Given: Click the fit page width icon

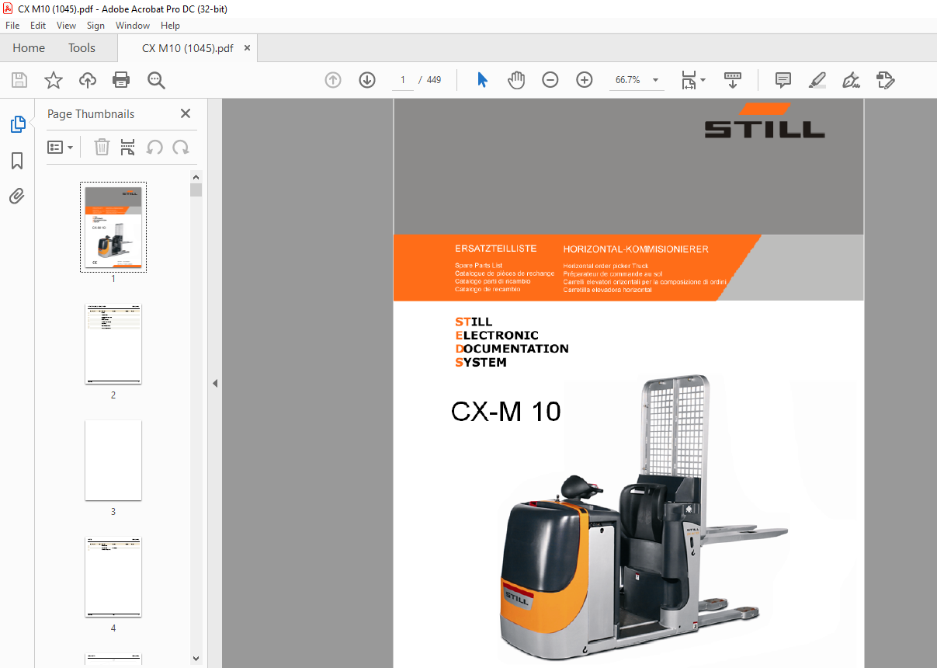Looking at the screenshot, I should [689, 80].
